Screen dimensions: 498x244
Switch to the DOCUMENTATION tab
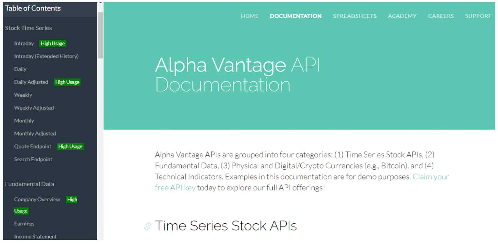pyautogui.click(x=296, y=16)
